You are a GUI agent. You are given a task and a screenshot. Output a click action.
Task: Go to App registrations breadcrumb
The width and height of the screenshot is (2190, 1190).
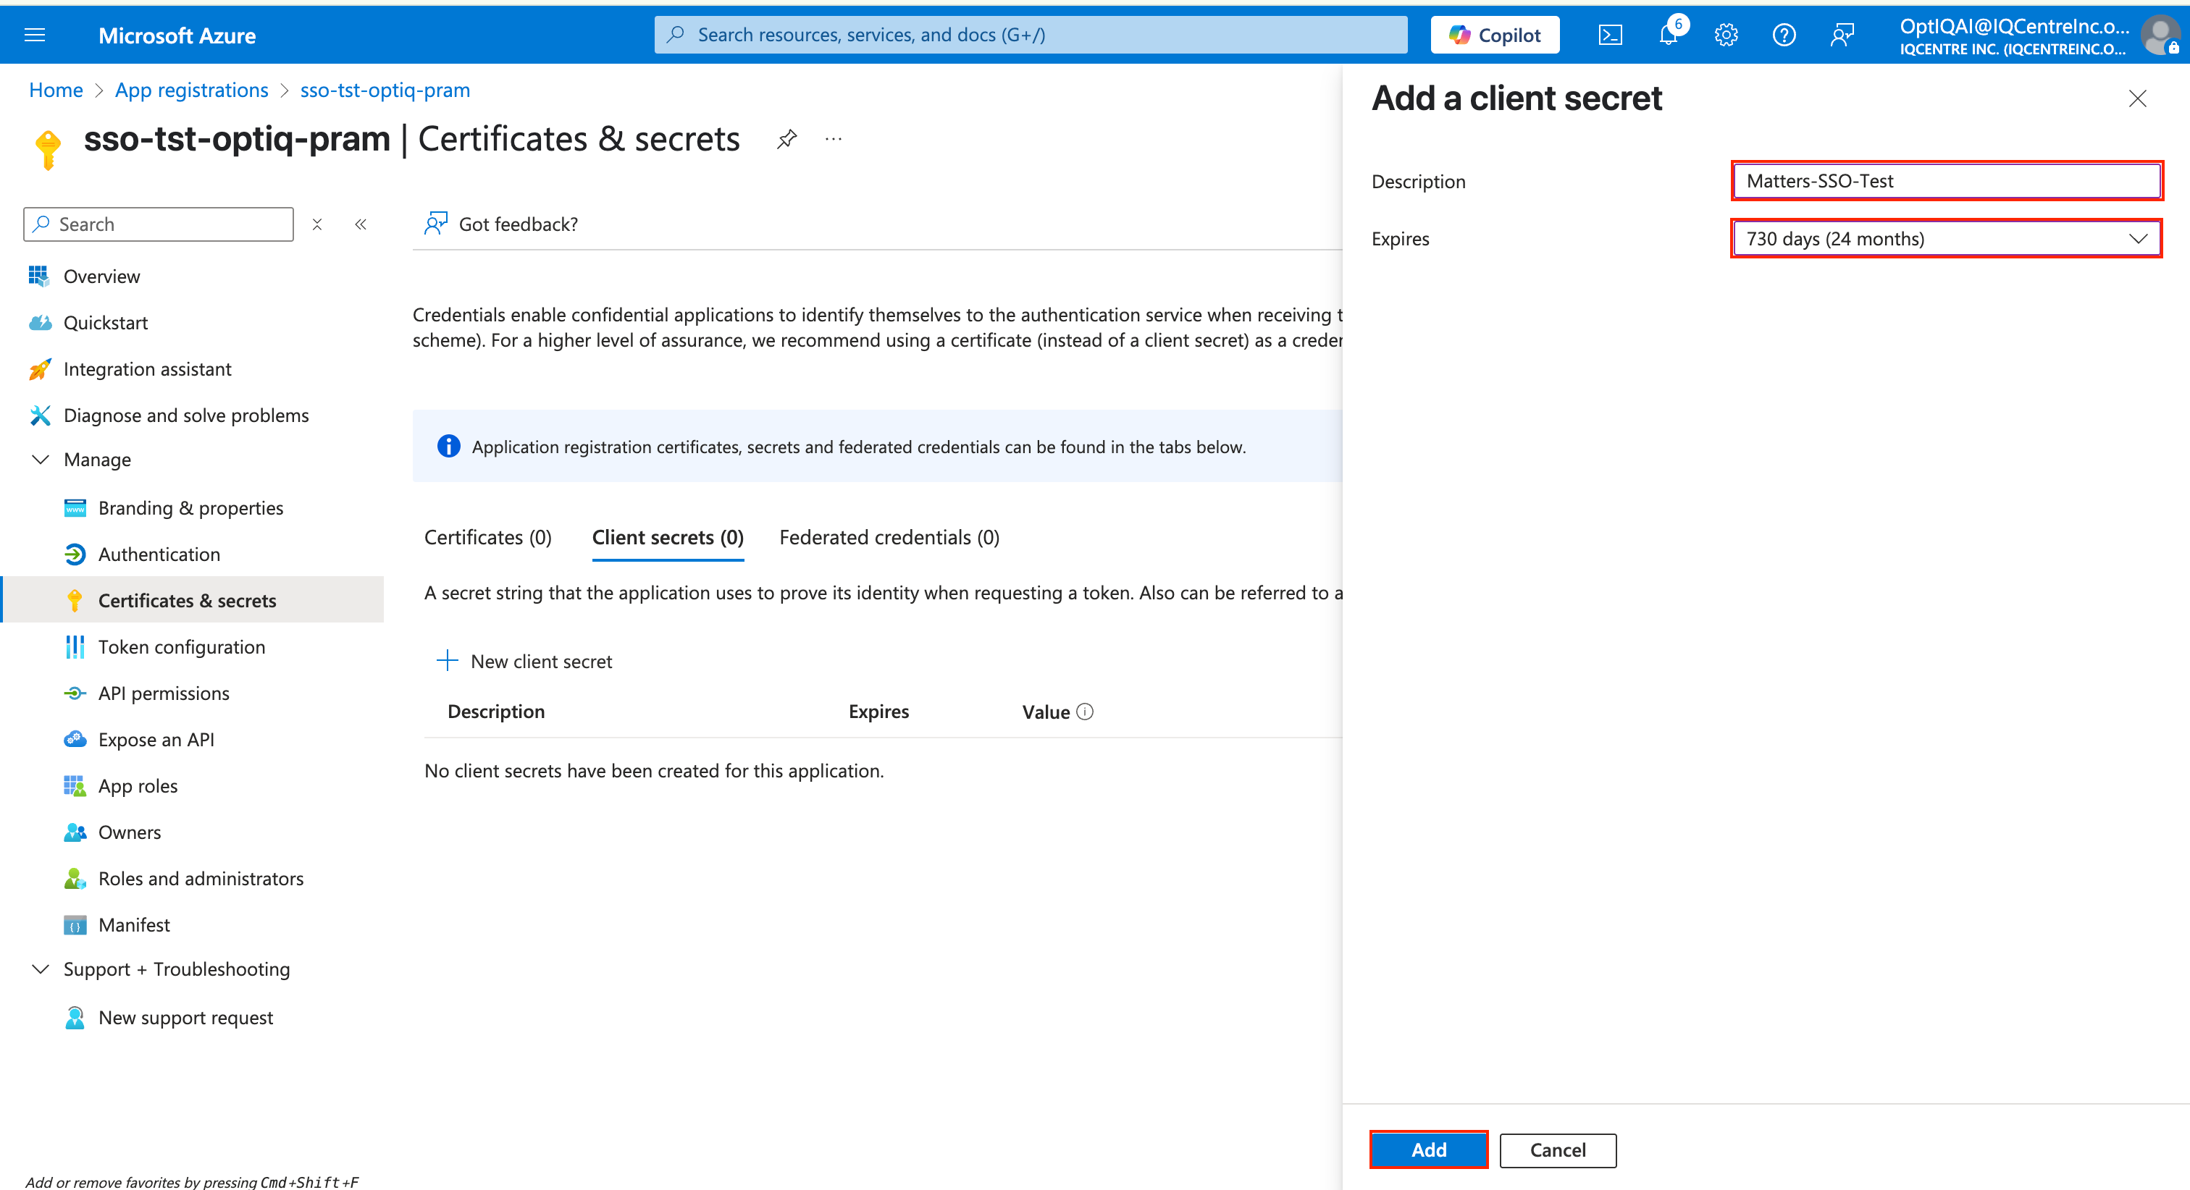(192, 90)
